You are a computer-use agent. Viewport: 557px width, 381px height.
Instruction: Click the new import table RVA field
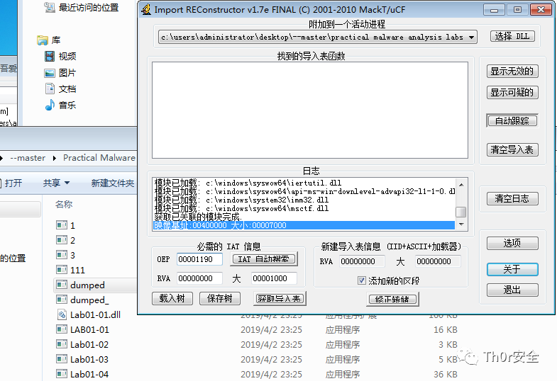click(362, 261)
